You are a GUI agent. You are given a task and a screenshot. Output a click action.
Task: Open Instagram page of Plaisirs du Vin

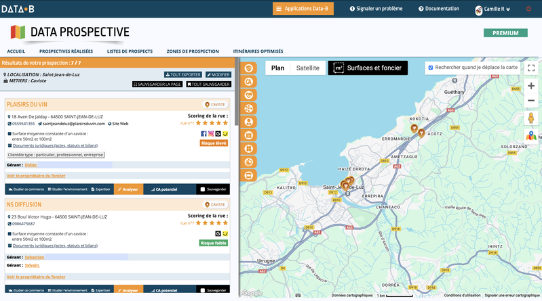[211, 134]
